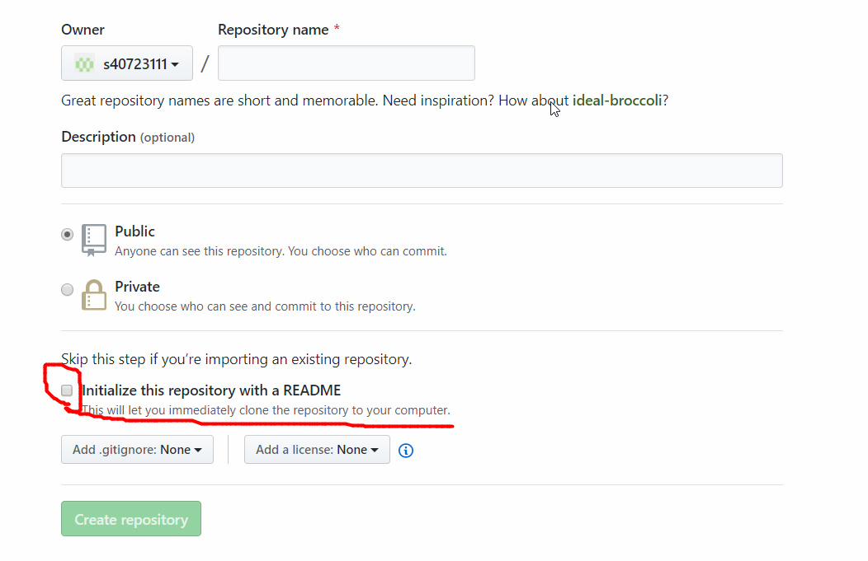Viewport: 868px width, 561px height.
Task: Focus the Repository name input field
Action: [x=347, y=63]
